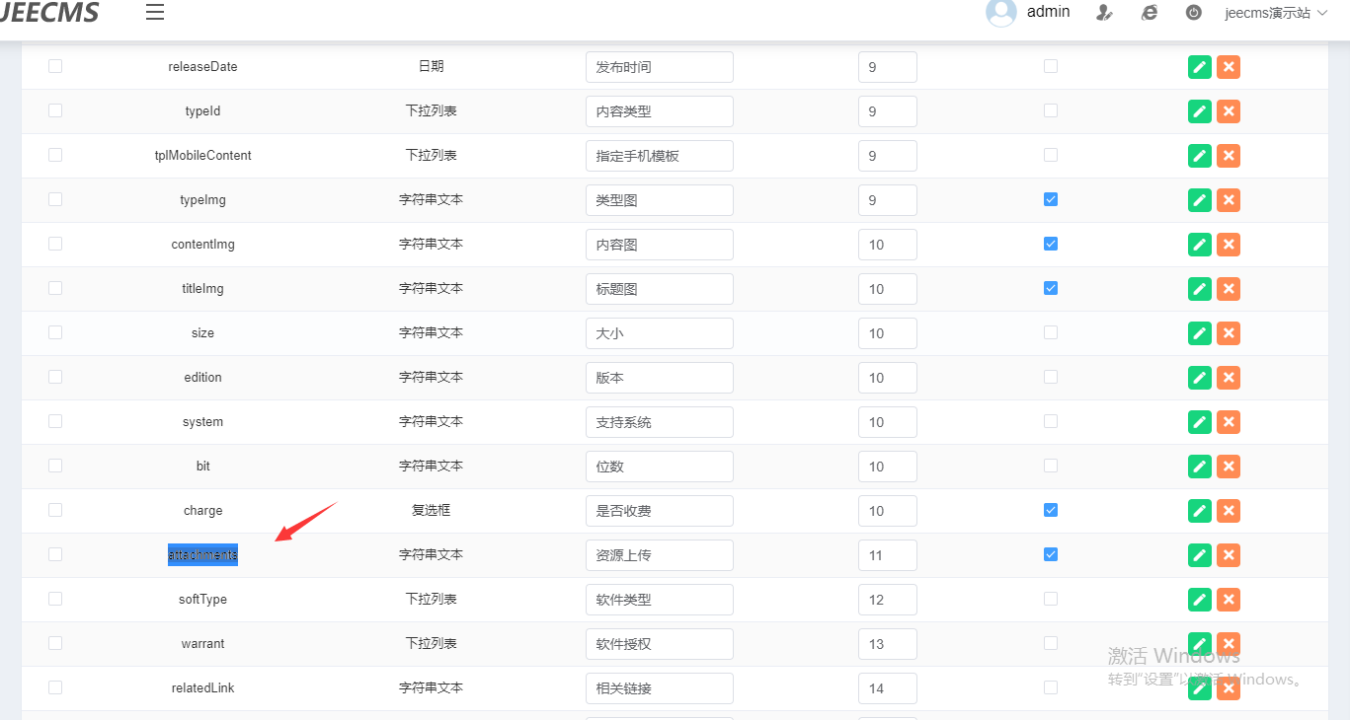Focus the order field showing 12
1350x720 pixels.
(x=888, y=600)
